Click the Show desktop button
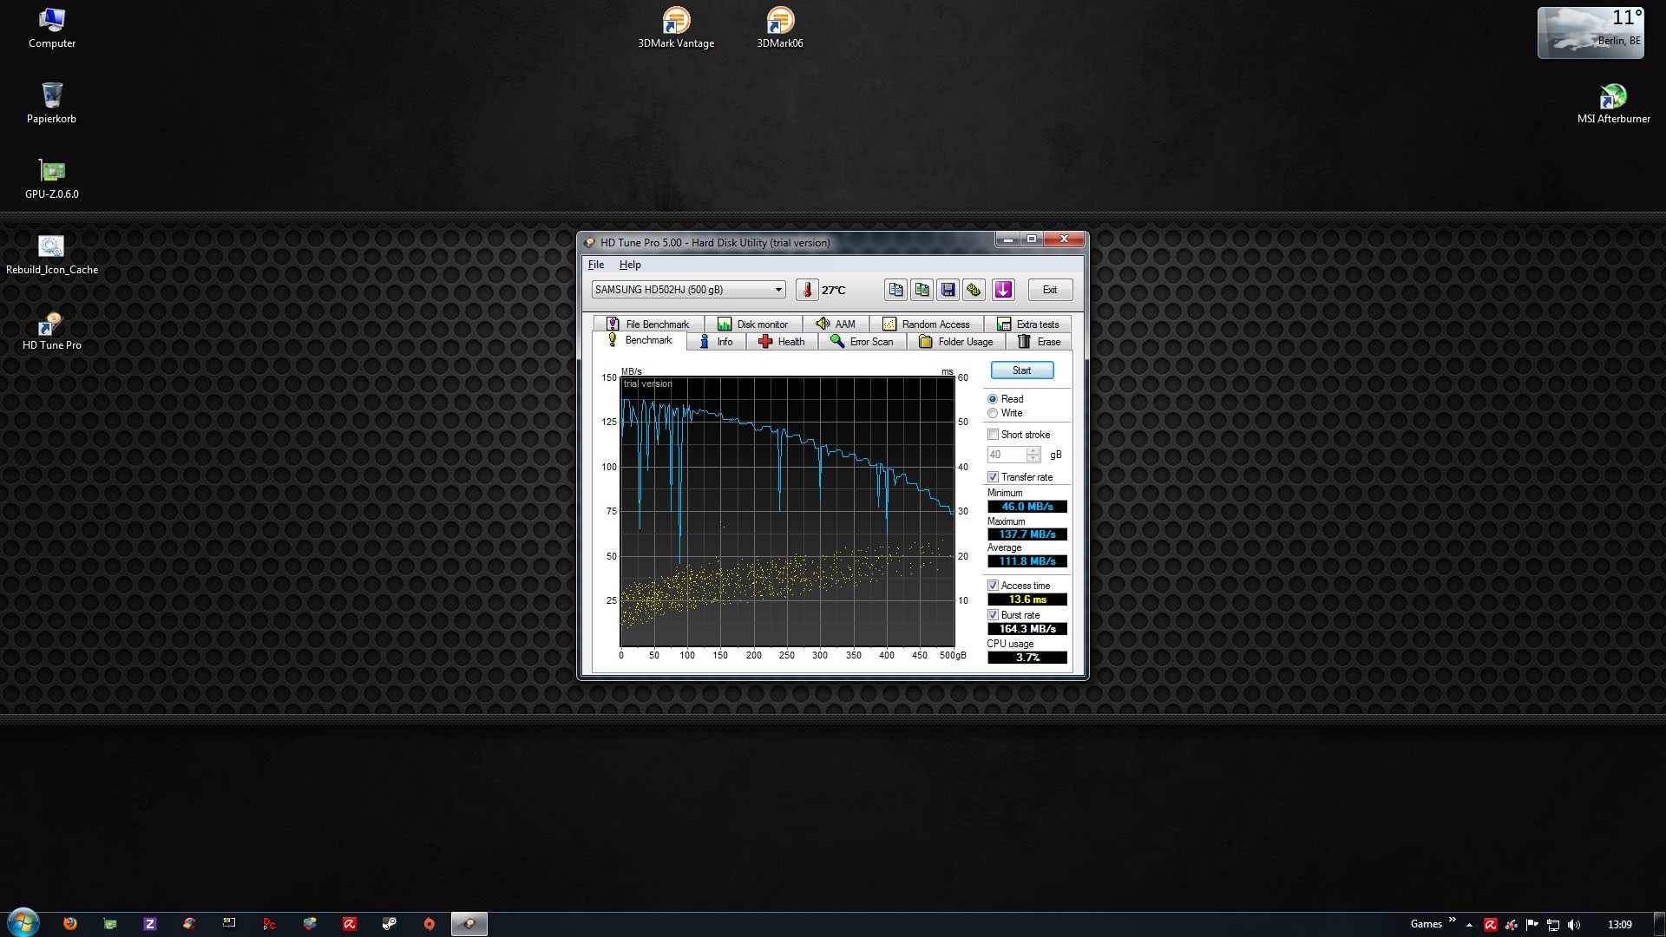 point(1659,925)
